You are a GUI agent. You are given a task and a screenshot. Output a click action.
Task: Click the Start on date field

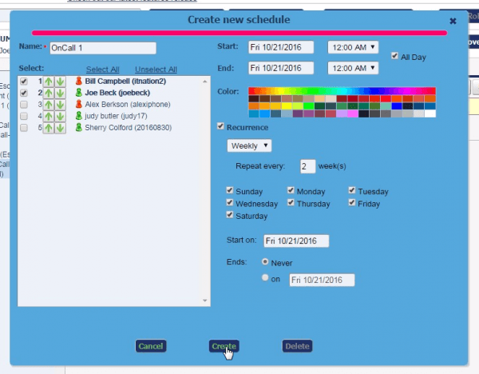[x=296, y=241]
